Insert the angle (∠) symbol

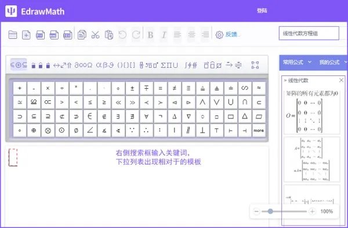pyautogui.click(x=90, y=131)
